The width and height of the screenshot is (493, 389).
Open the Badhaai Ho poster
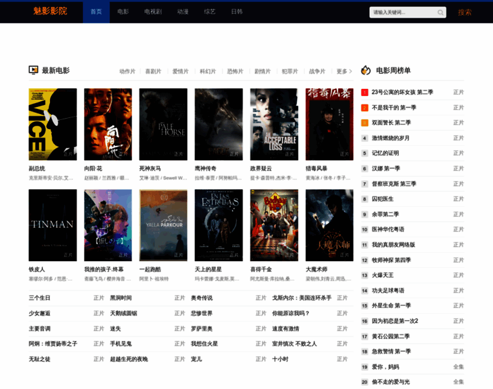pyautogui.click(x=274, y=225)
